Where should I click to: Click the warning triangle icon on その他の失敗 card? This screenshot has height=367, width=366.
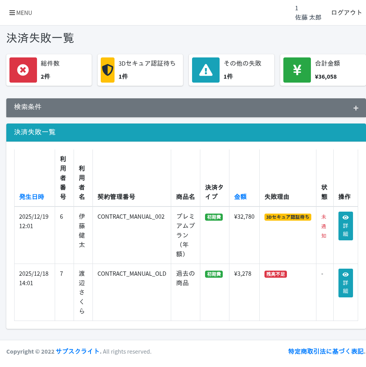pyautogui.click(x=205, y=70)
